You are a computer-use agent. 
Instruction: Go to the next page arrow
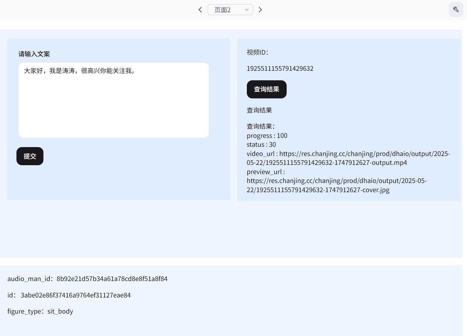[x=260, y=10]
